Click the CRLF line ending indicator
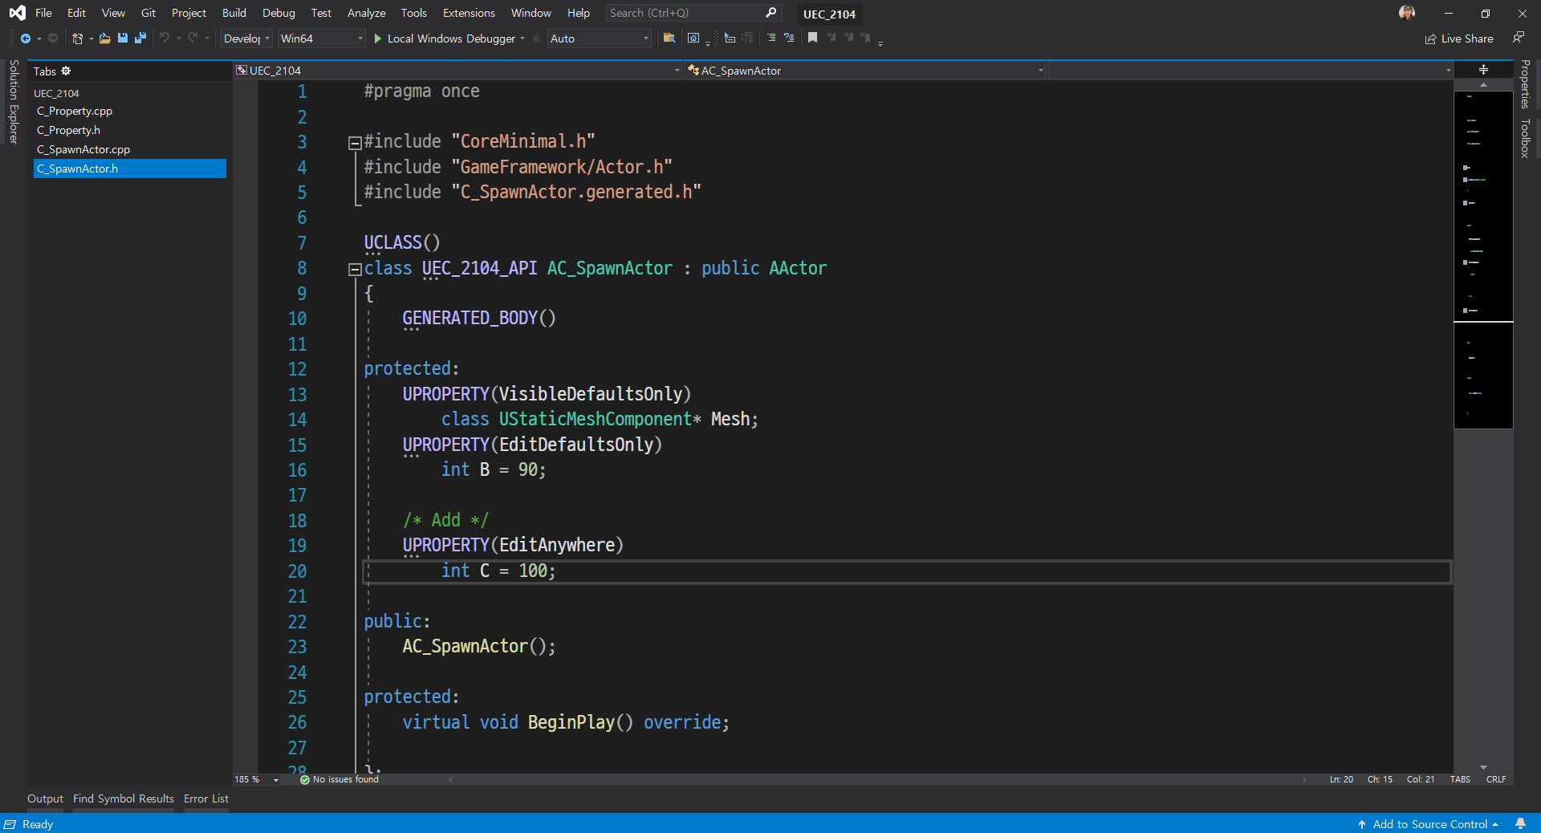Image resolution: width=1541 pixels, height=833 pixels. click(1496, 780)
